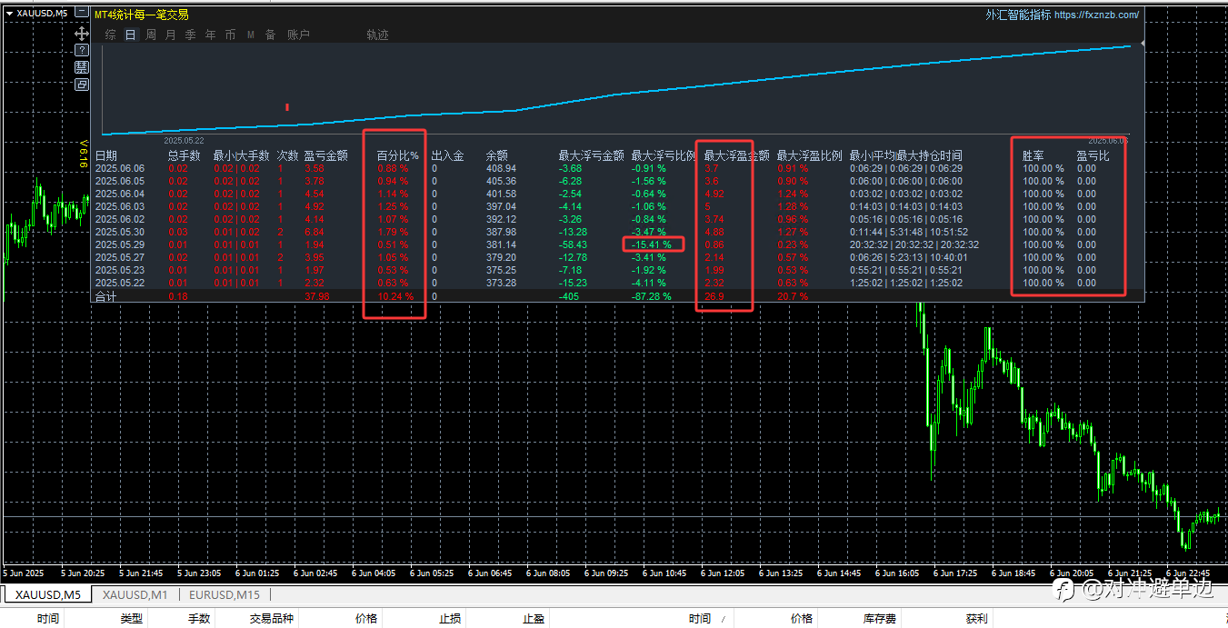Image resolution: width=1228 pixels, height=628 pixels.
Task: Open the fxznzb.com website link
Action: tap(1096, 15)
